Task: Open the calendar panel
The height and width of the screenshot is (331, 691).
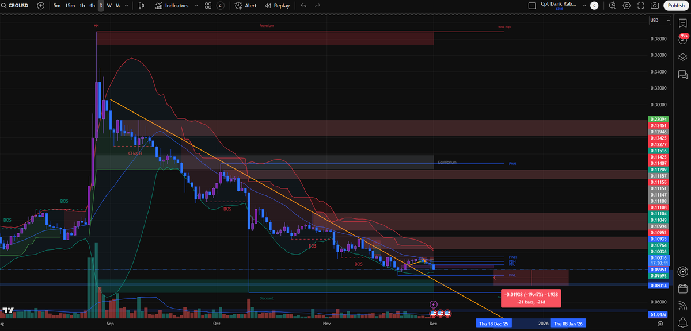Action: click(x=682, y=288)
